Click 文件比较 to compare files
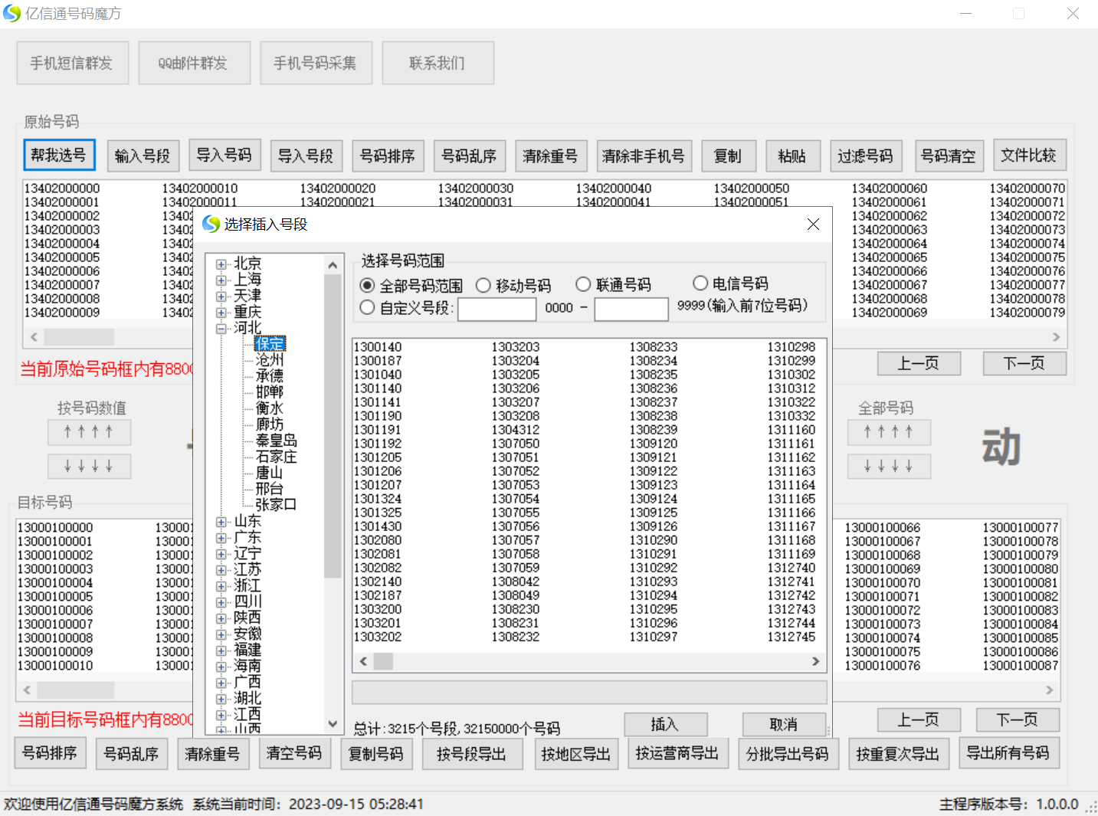Image resolution: width=1098 pixels, height=816 pixels. (1029, 156)
